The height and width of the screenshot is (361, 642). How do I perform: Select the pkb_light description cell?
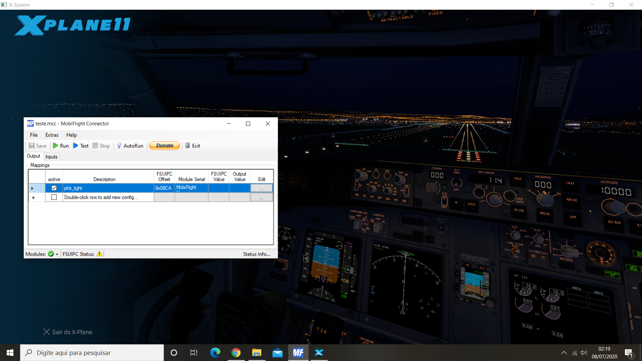tap(108, 188)
